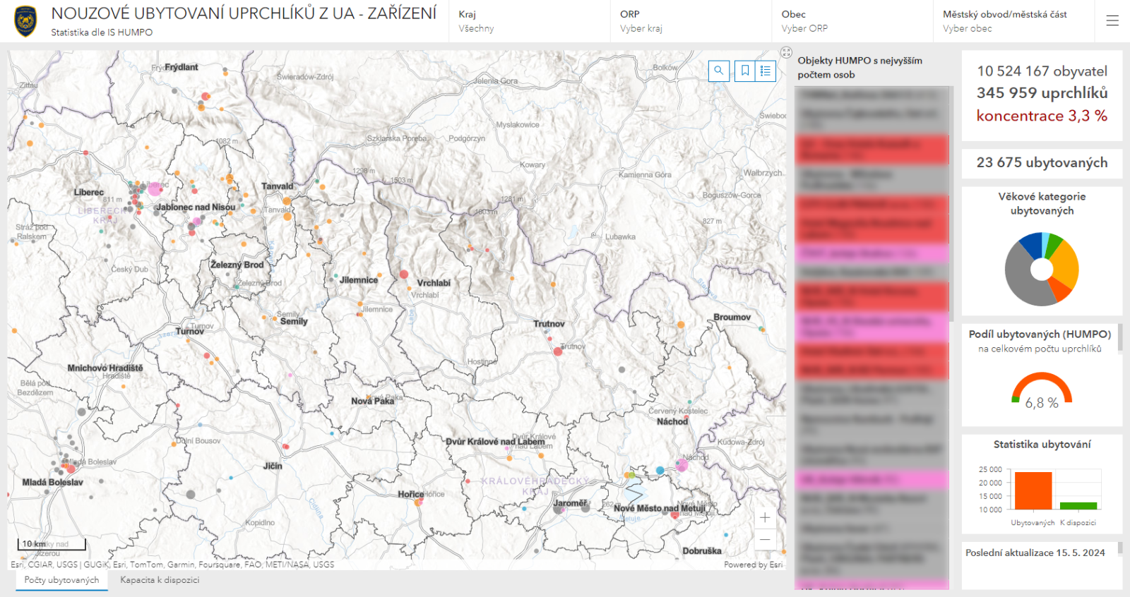Image resolution: width=1130 pixels, height=597 pixels.
Task: Click the Powered by Esri link
Action: click(753, 565)
